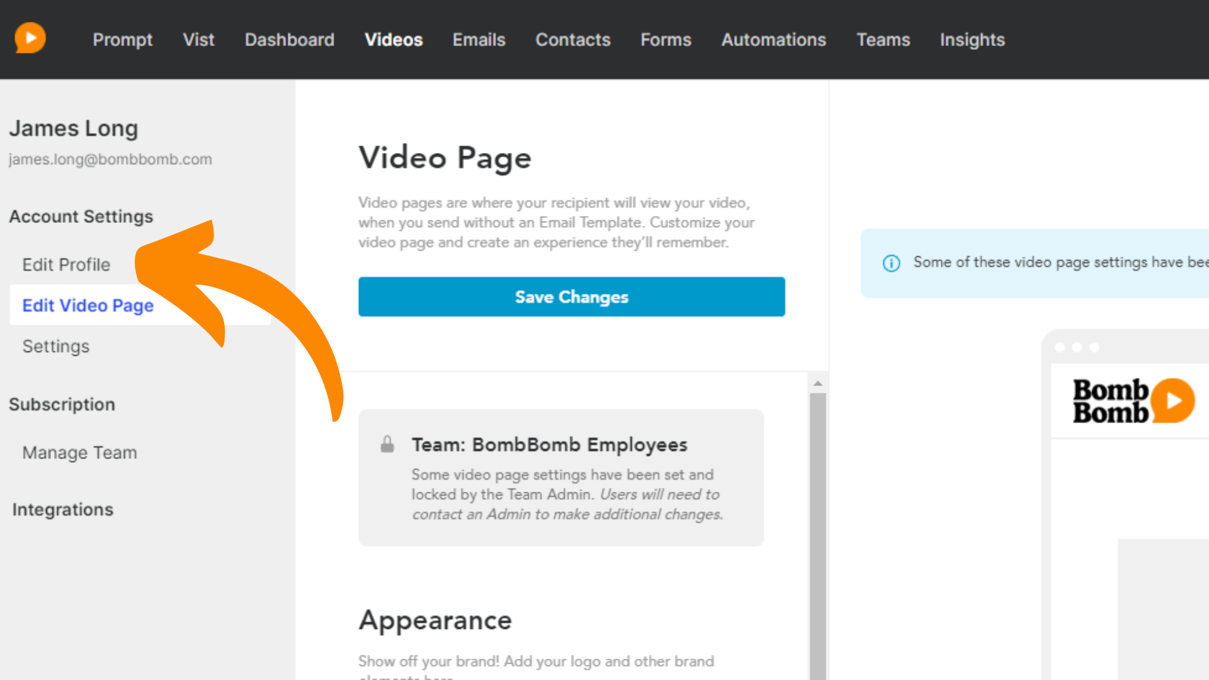1209x680 pixels.
Task: Open the Videos section
Action: (x=394, y=40)
